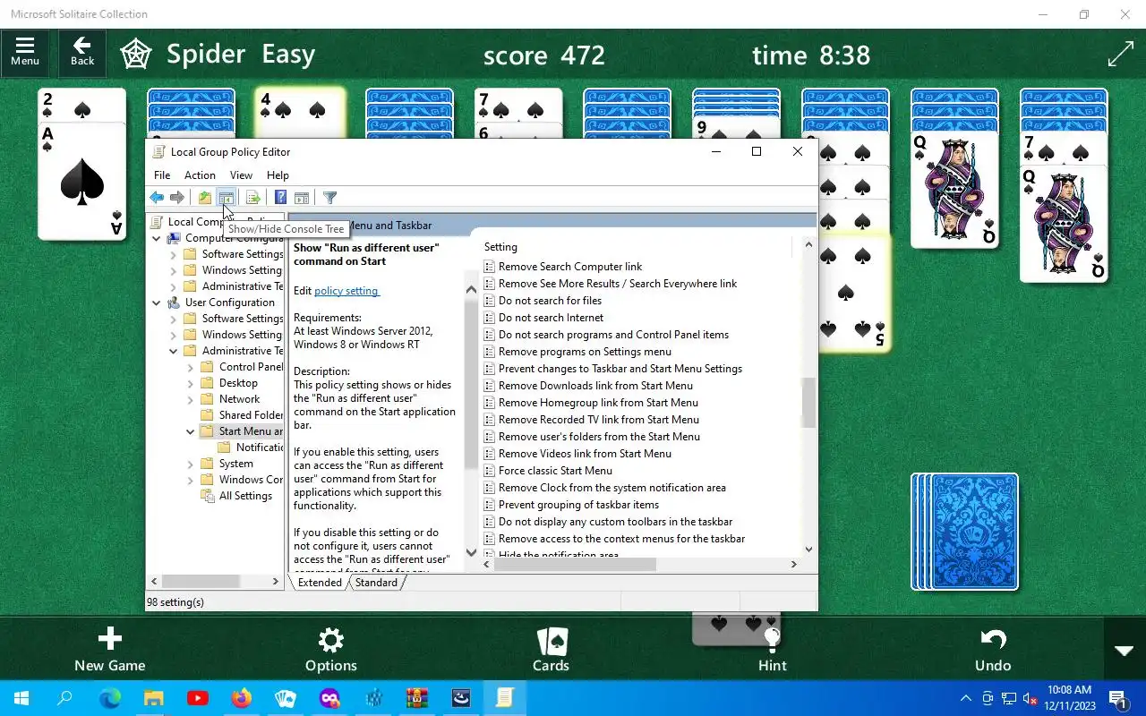Launch Firefox from taskbar
The width and height of the screenshot is (1146, 716).
242,698
